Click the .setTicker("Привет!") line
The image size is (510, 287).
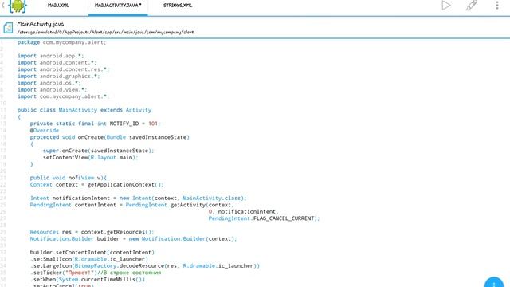click(96, 273)
